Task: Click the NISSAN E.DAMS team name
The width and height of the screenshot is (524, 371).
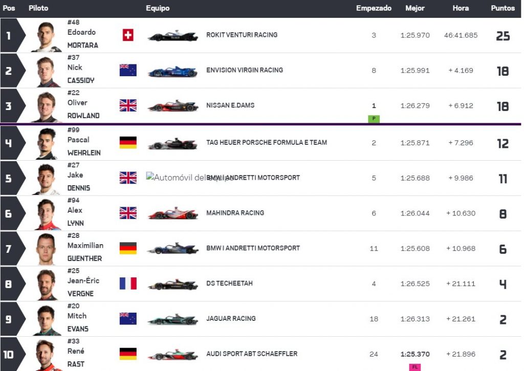Action: coord(230,105)
